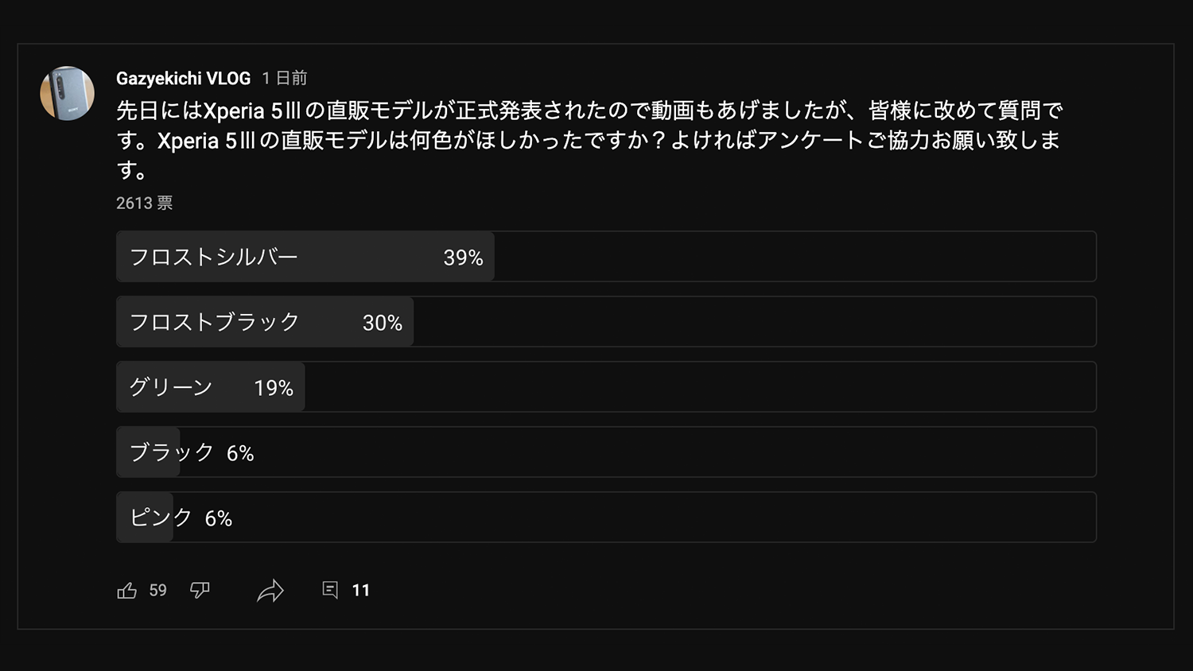This screenshot has height=671, width=1193.
Task: Click the poll question text about Xperia 5 III
Action: [x=589, y=140]
